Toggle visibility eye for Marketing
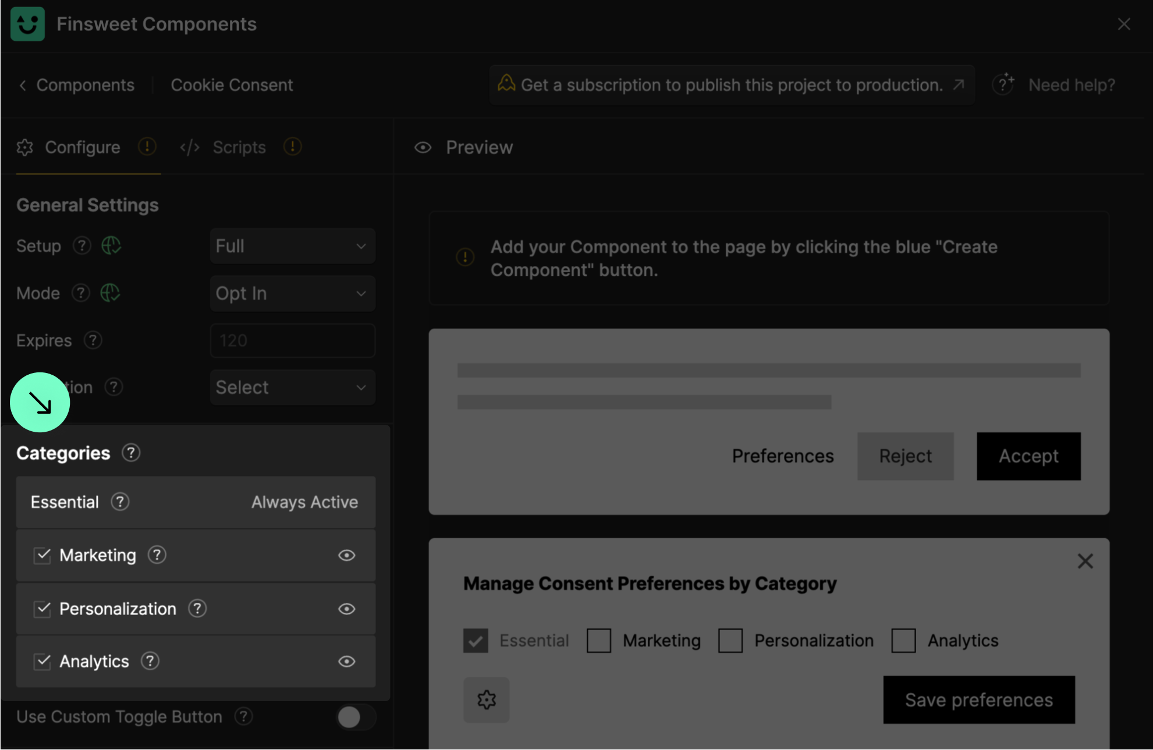 pyautogui.click(x=346, y=556)
